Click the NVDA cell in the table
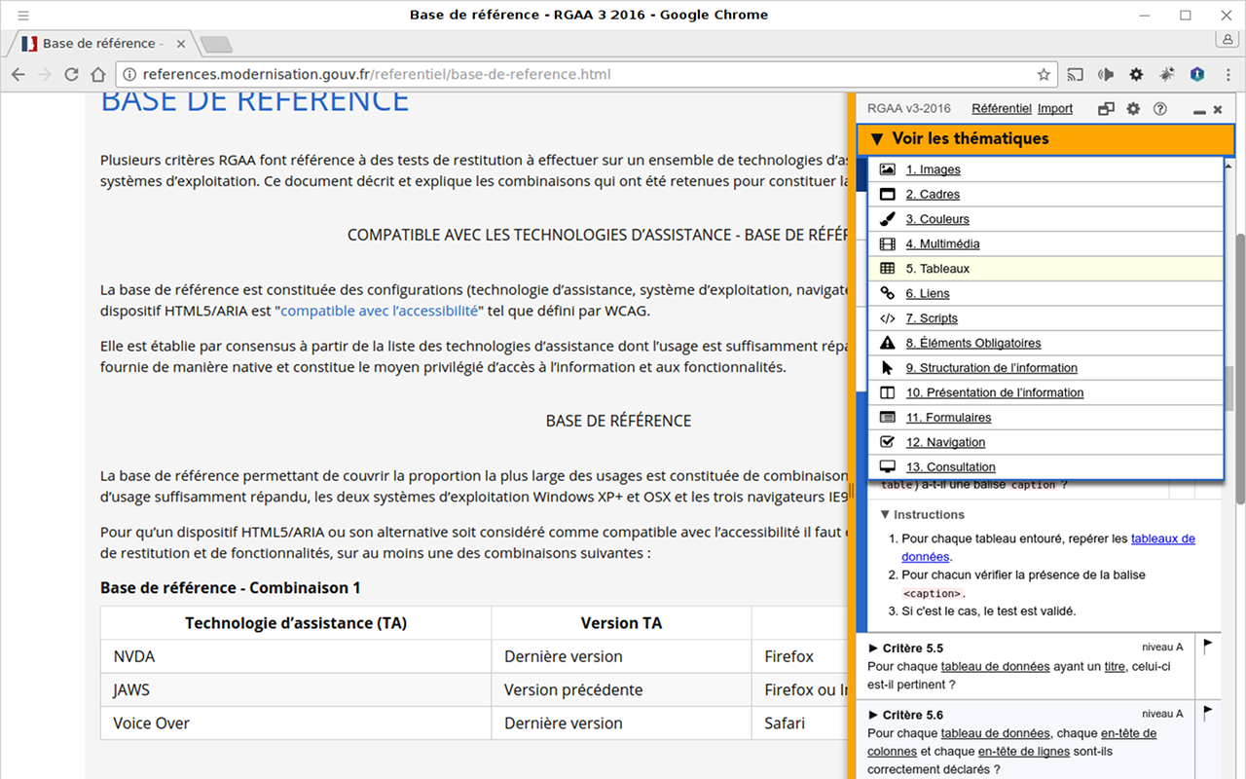This screenshot has height=779, width=1246. coord(296,656)
